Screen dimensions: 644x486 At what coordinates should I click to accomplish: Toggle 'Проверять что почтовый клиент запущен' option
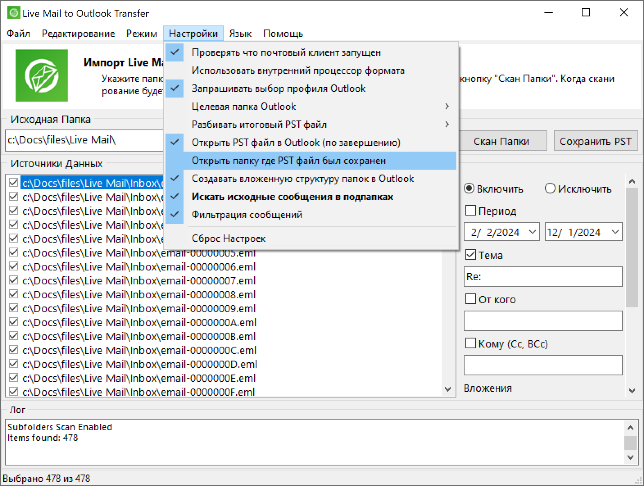[311, 52]
